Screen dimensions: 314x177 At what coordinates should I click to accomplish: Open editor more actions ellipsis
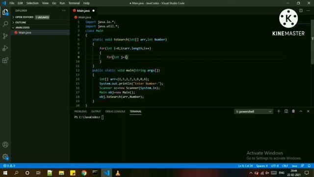point(308,10)
